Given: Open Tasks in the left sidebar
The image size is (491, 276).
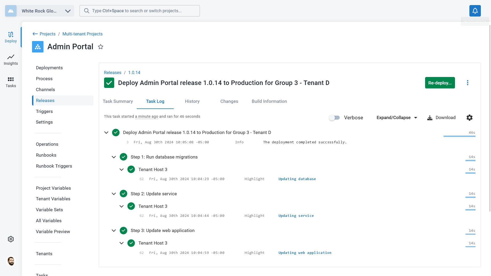Looking at the screenshot, I should tap(11, 82).
